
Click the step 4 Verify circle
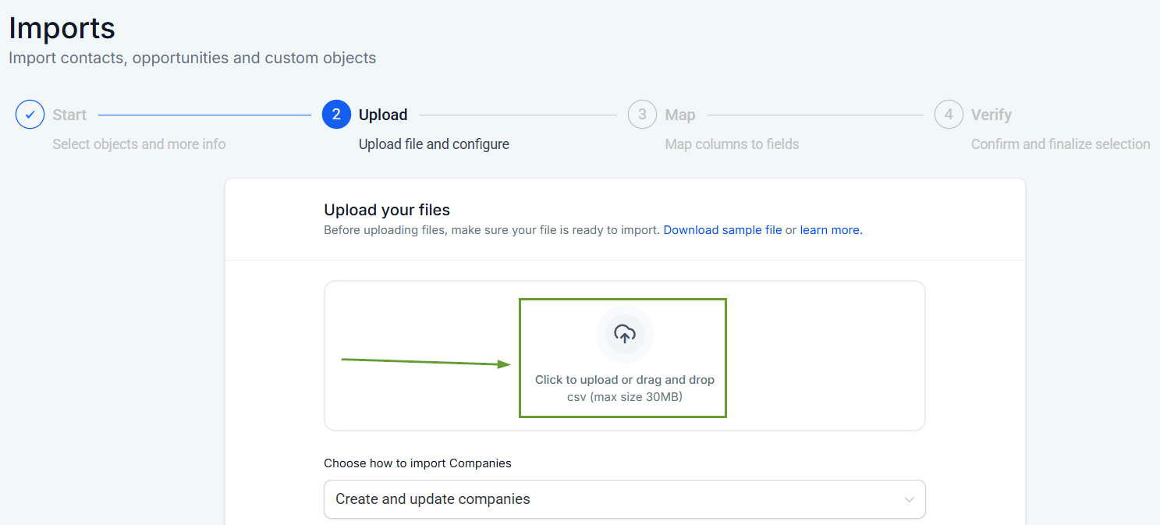click(949, 115)
